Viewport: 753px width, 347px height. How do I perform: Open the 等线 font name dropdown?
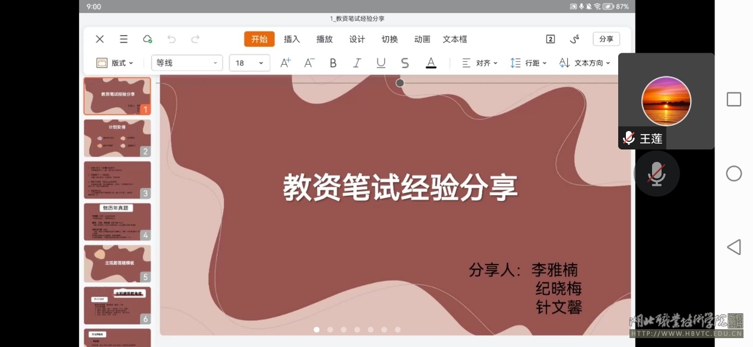[187, 63]
